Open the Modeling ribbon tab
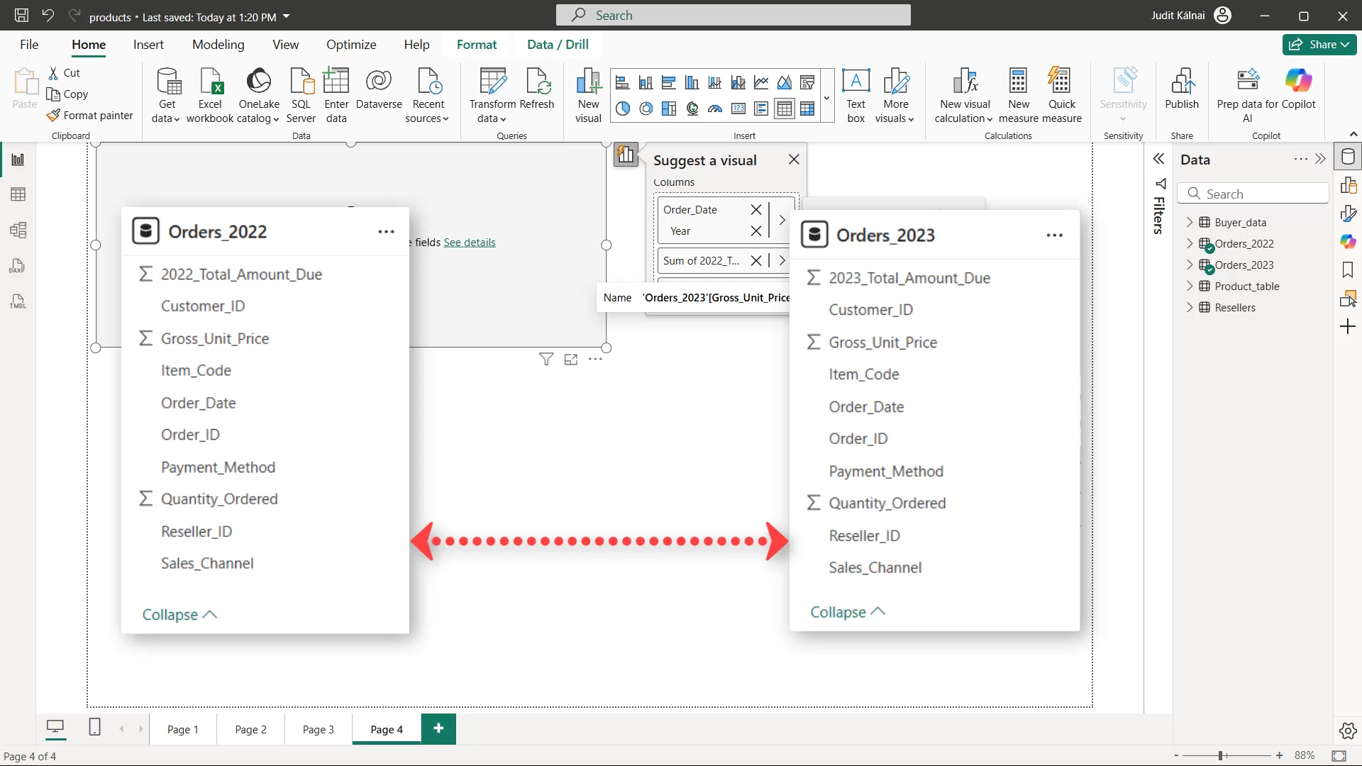This screenshot has height=766, width=1362. pyautogui.click(x=218, y=45)
